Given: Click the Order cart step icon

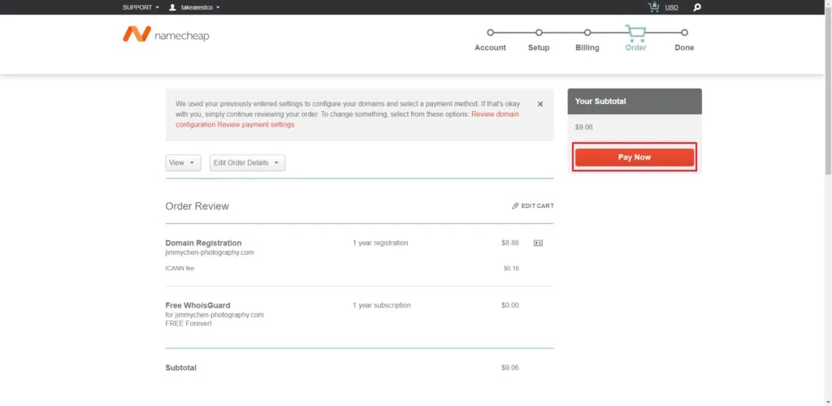Looking at the screenshot, I should coord(635,33).
